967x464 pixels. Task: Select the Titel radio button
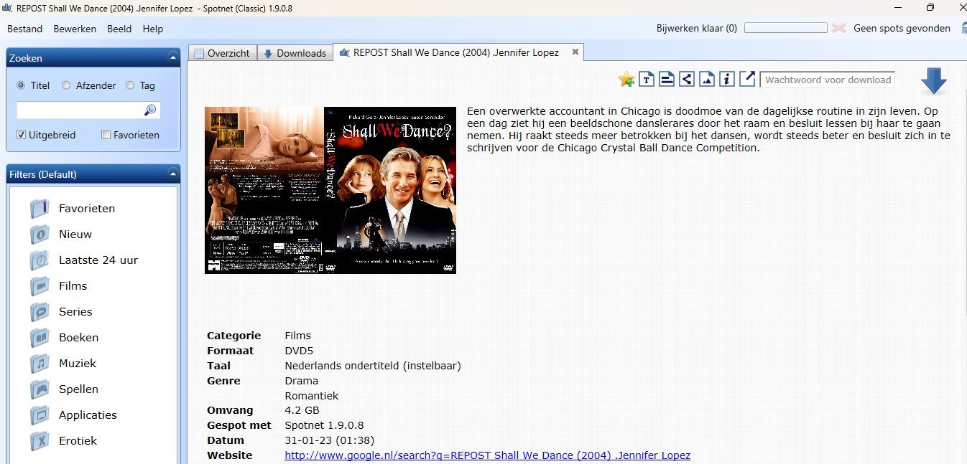coord(21,85)
